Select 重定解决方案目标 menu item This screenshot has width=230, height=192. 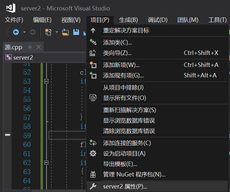[x=157, y=30]
